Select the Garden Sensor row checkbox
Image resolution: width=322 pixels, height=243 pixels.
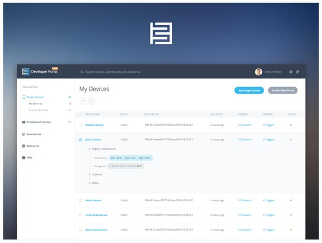(x=80, y=125)
